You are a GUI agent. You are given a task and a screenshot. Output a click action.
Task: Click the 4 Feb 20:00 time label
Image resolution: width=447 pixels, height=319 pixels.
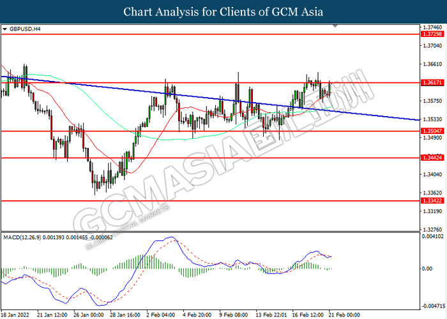[x=197, y=315]
